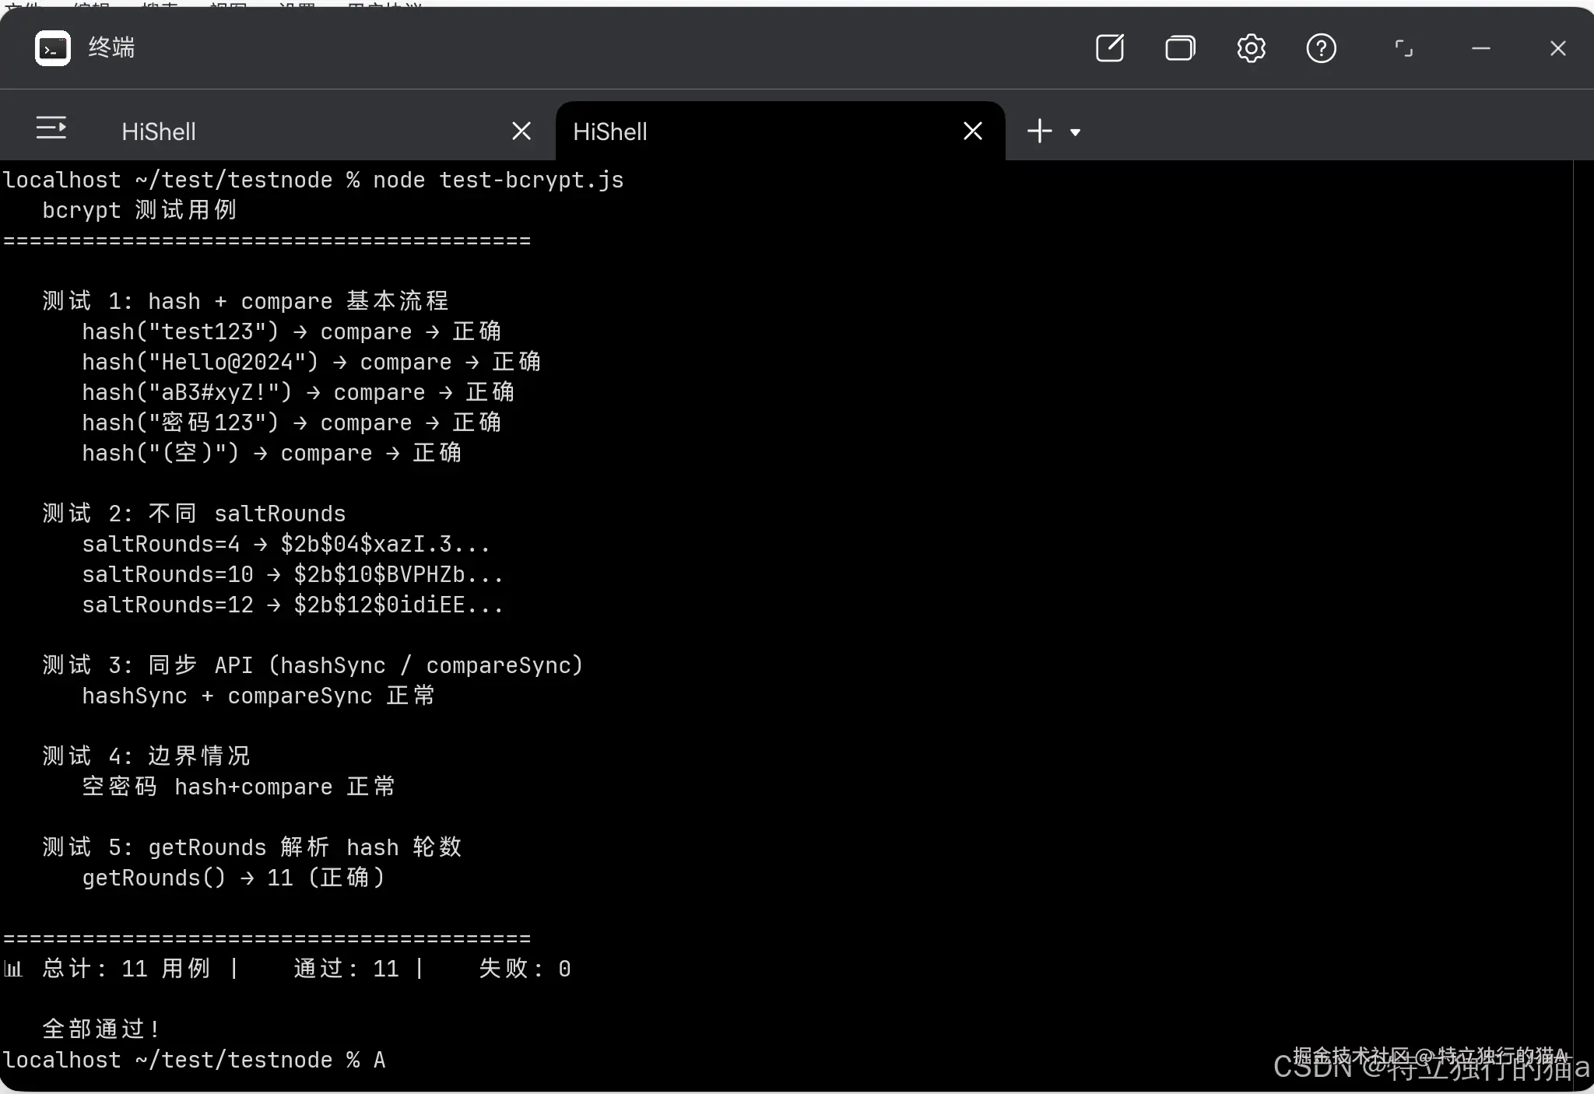
Task: Click heading '测试 2: 不同 saltRounds'
Action: tap(194, 514)
